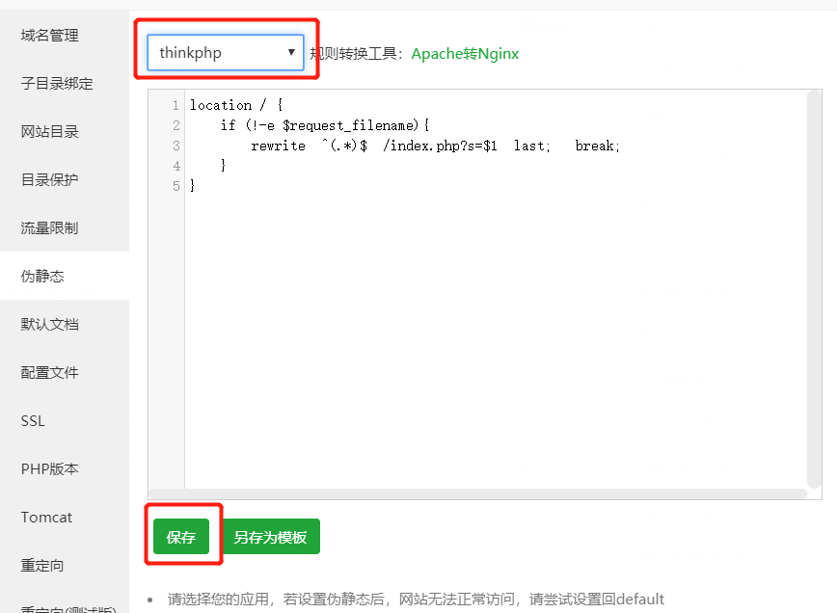Open the 流量限制 tab
This screenshot has width=837, height=613.
[x=50, y=228]
